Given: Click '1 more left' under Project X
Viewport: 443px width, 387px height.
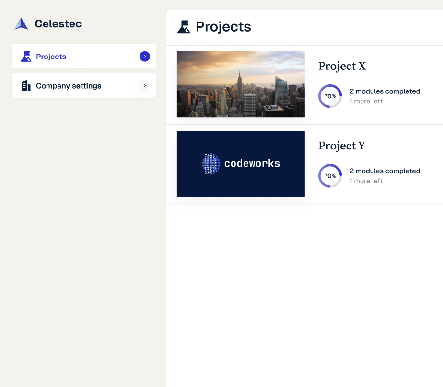Looking at the screenshot, I should [366, 102].
